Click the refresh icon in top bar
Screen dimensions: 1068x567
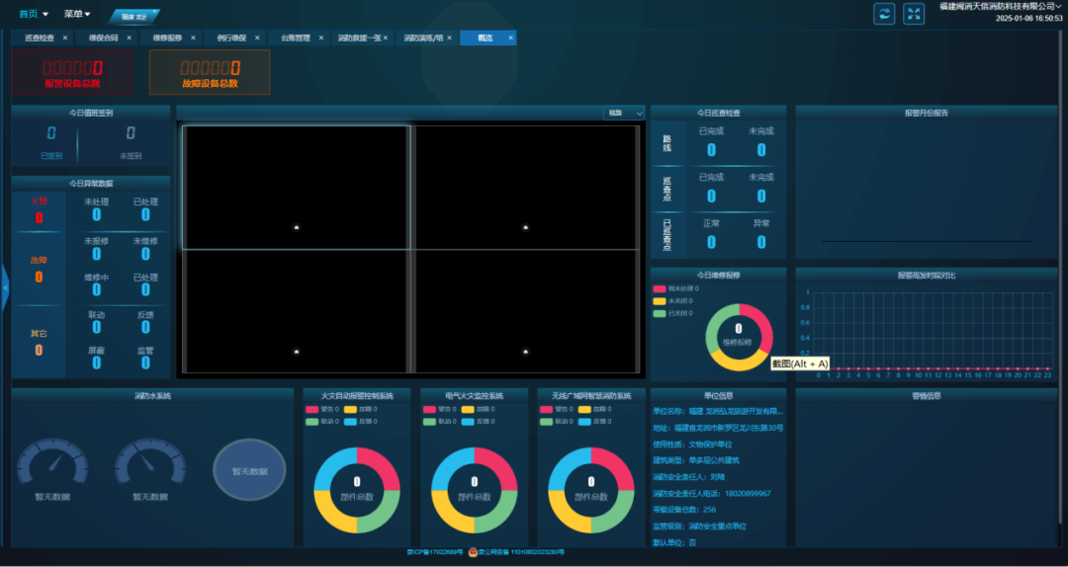tap(884, 13)
